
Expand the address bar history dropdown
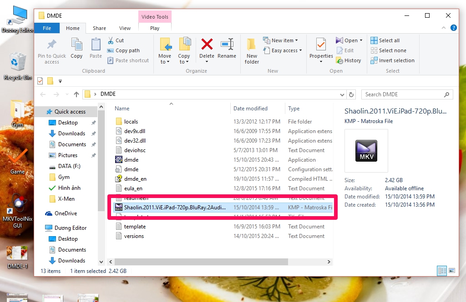(x=342, y=94)
